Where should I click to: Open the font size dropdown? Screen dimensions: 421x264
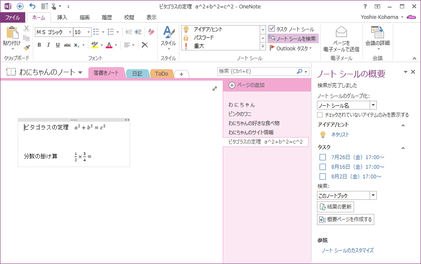click(88, 32)
